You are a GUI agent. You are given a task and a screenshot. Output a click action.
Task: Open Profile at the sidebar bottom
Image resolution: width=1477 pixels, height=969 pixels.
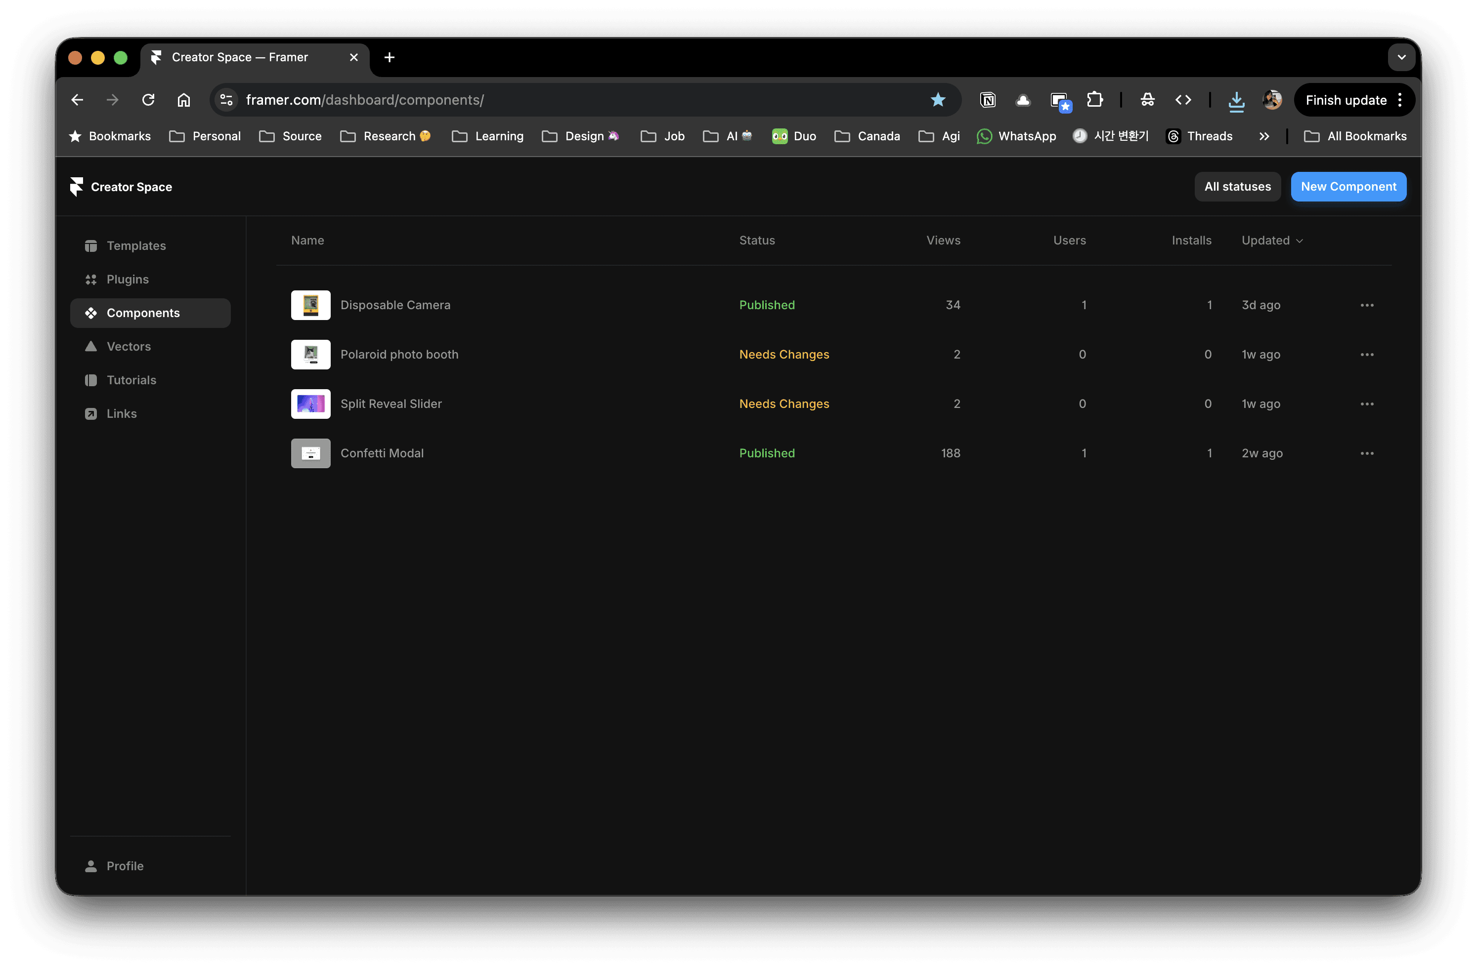(x=124, y=866)
